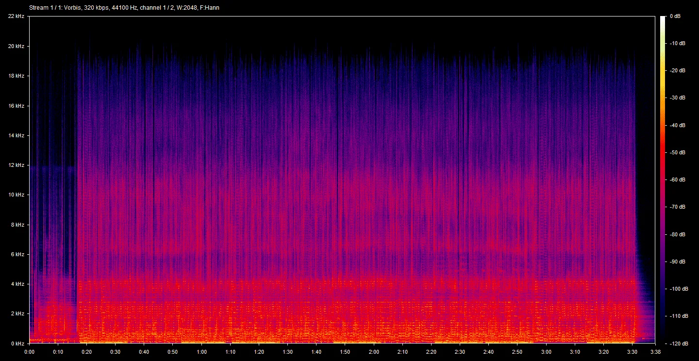The width and height of the screenshot is (699, 361).
Task: Select the 2:10 time label
Action: coord(402,352)
